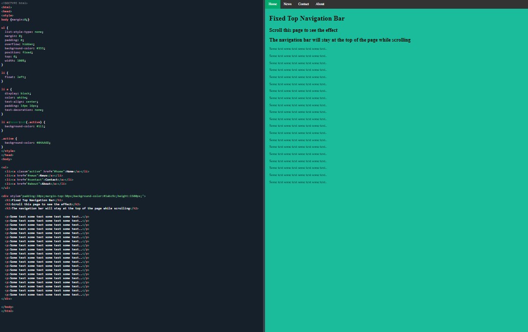Click the 'navigation bar will stay' preview heading
Screen dimensions: 528x332
click(x=339, y=40)
